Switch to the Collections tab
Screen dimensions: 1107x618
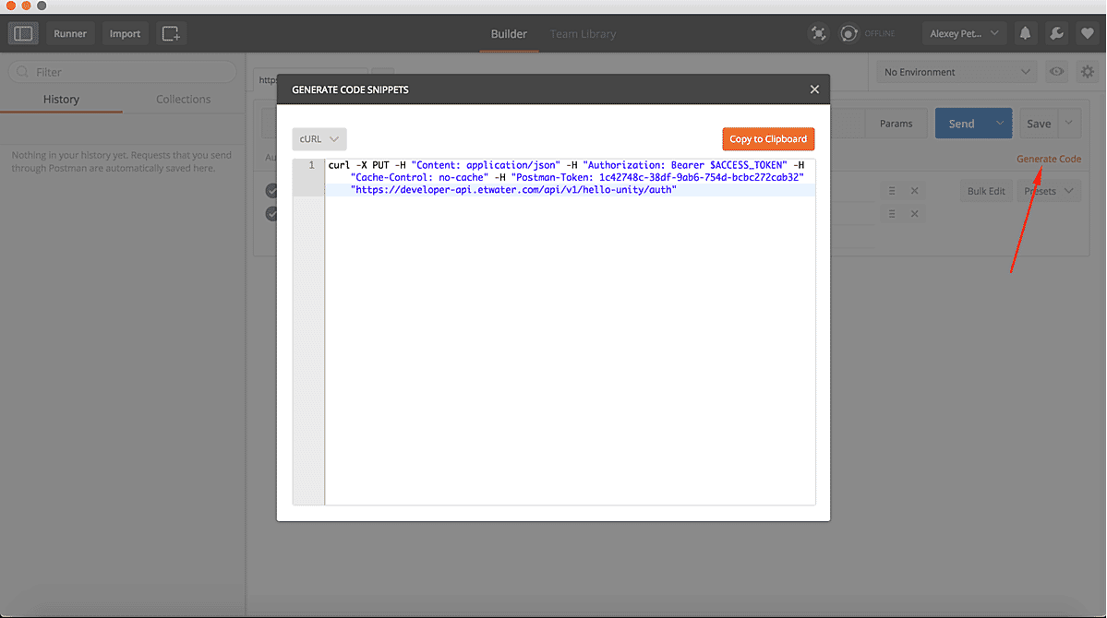(x=183, y=100)
